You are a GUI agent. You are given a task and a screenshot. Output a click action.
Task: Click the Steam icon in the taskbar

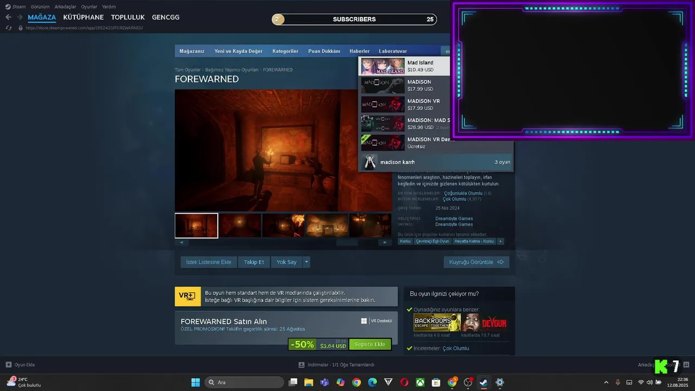tap(483, 382)
